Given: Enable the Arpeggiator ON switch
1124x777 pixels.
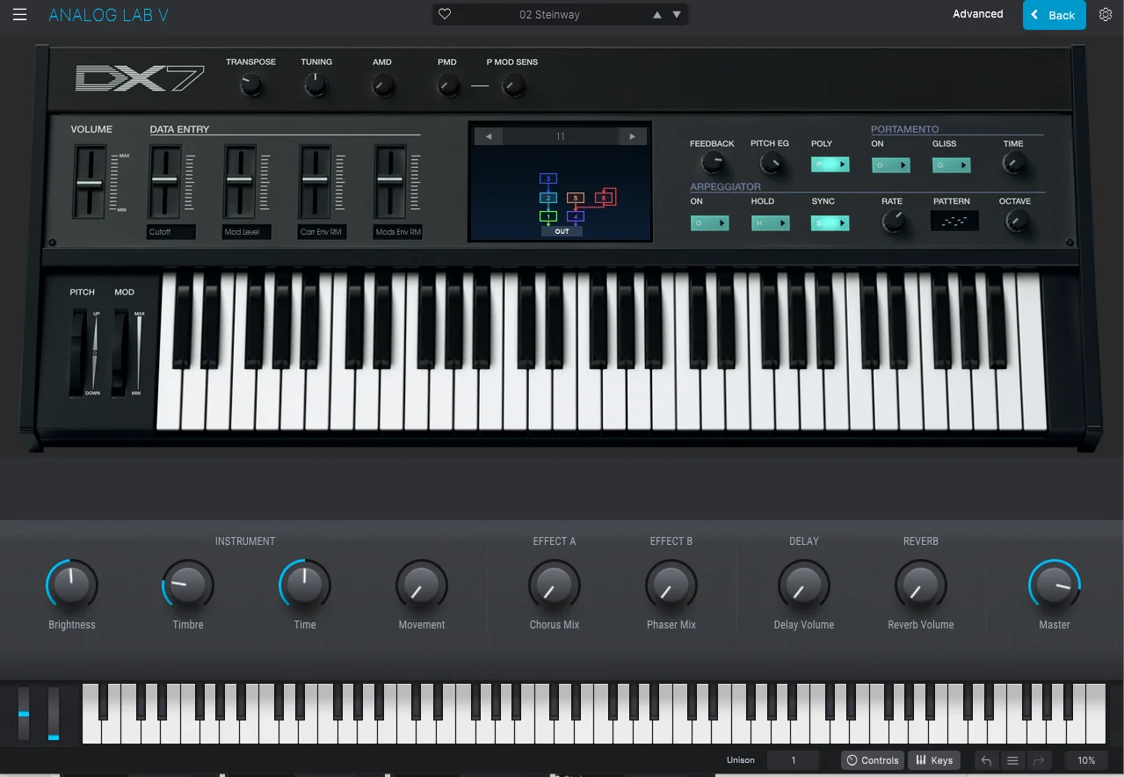Looking at the screenshot, I should pos(710,223).
